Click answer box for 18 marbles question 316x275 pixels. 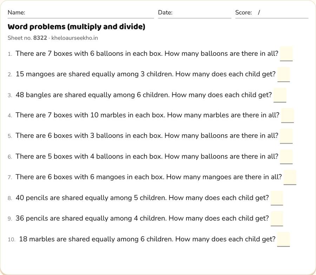[x=283, y=239]
